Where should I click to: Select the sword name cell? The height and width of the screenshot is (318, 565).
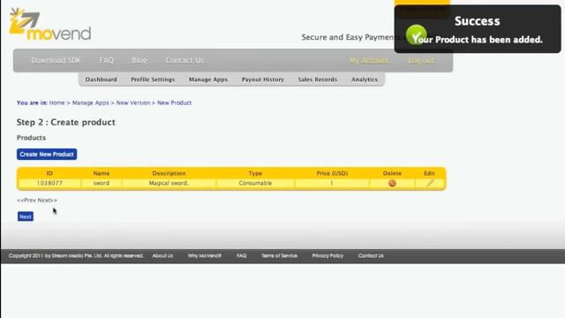click(x=102, y=183)
